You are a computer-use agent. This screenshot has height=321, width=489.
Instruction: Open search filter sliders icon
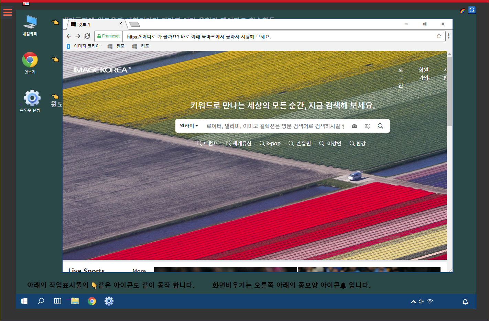tap(367, 126)
